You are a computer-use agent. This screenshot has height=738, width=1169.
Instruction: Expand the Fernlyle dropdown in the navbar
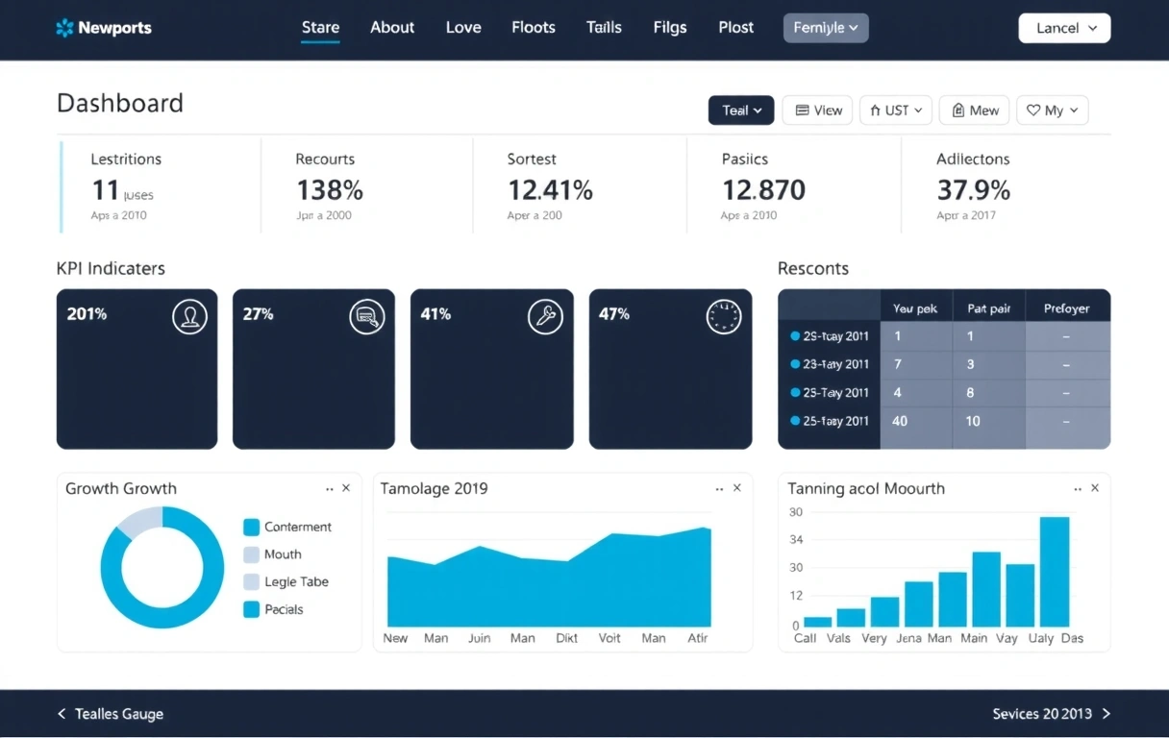tap(825, 28)
